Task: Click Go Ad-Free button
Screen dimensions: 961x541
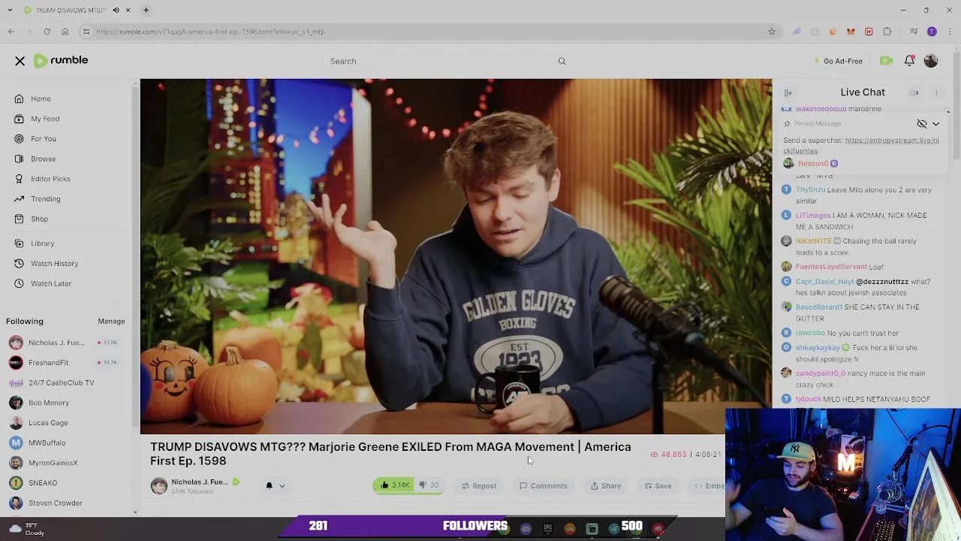Action: (x=839, y=61)
